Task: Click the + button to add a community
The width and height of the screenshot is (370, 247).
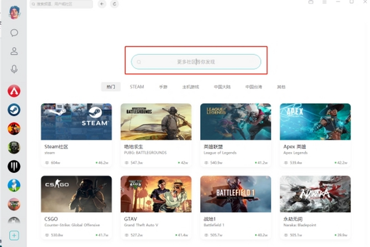Action: pos(14,235)
